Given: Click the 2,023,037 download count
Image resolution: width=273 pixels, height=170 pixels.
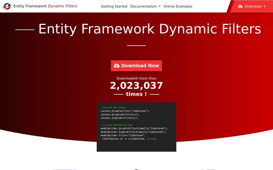Looking at the screenshot, I should click(x=136, y=86).
